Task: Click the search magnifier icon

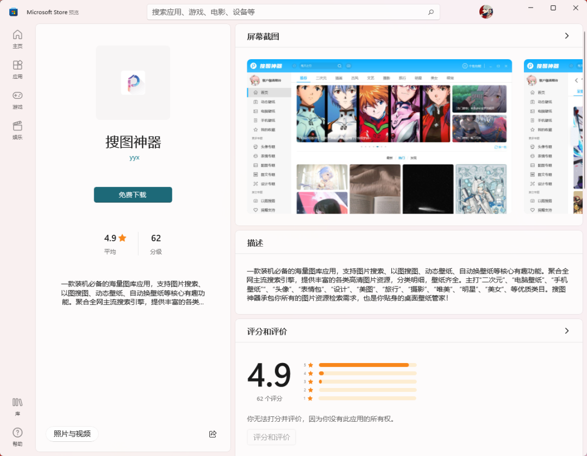Action: tap(431, 12)
